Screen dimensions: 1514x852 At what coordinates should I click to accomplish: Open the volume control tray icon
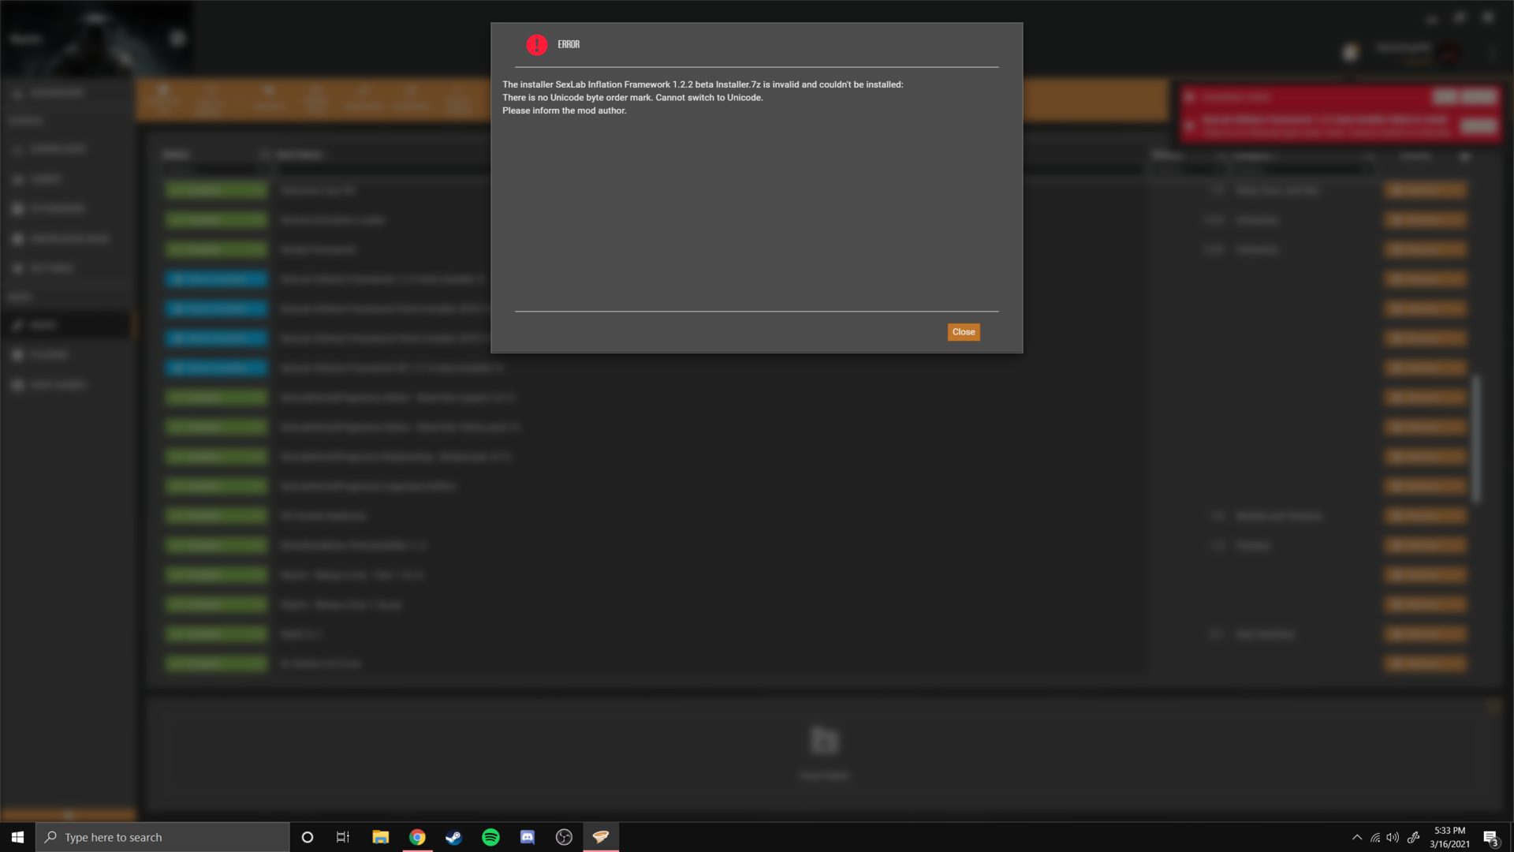(1393, 838)
